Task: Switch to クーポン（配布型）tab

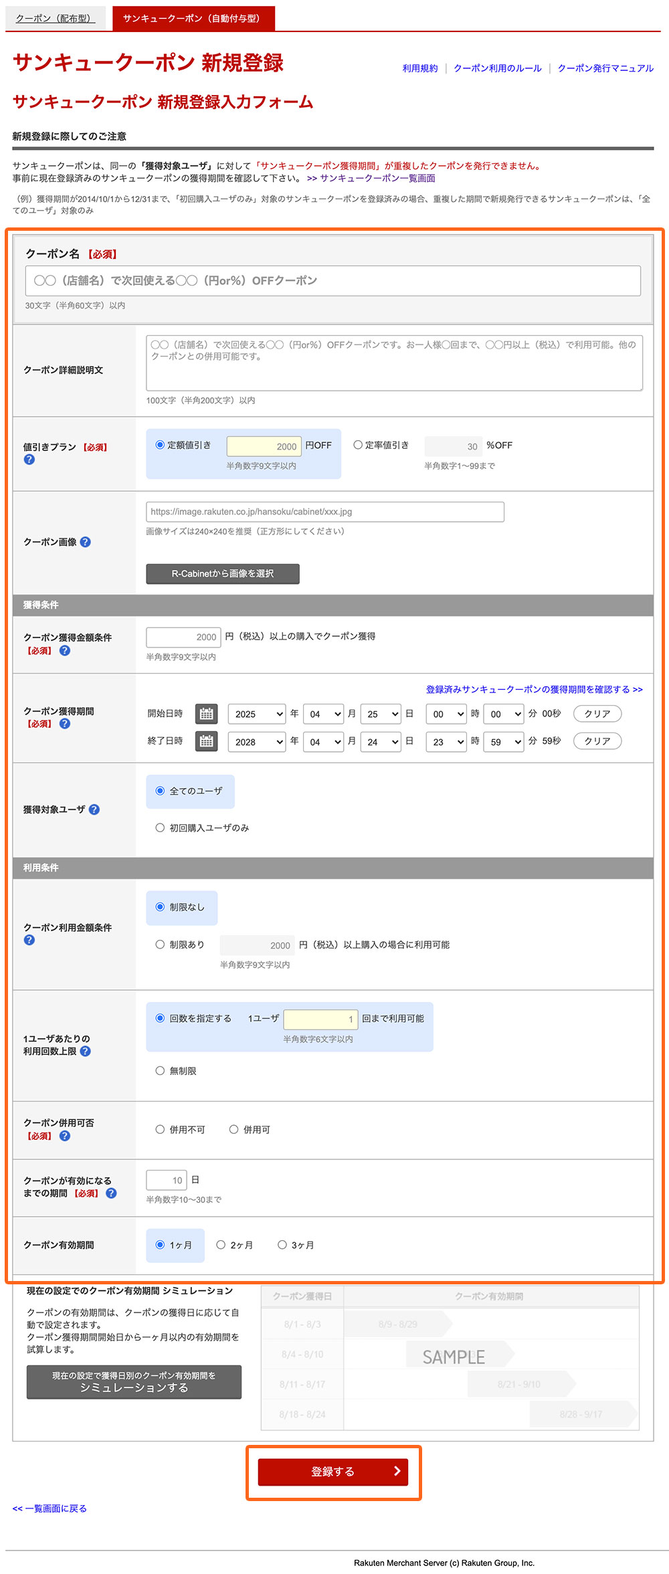Action: 56,18
